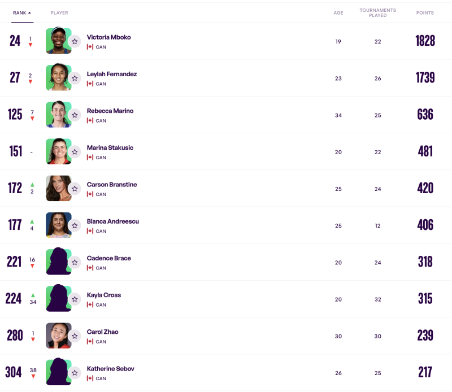Click the star icon beside Marina Stakusic

point(75,152)
